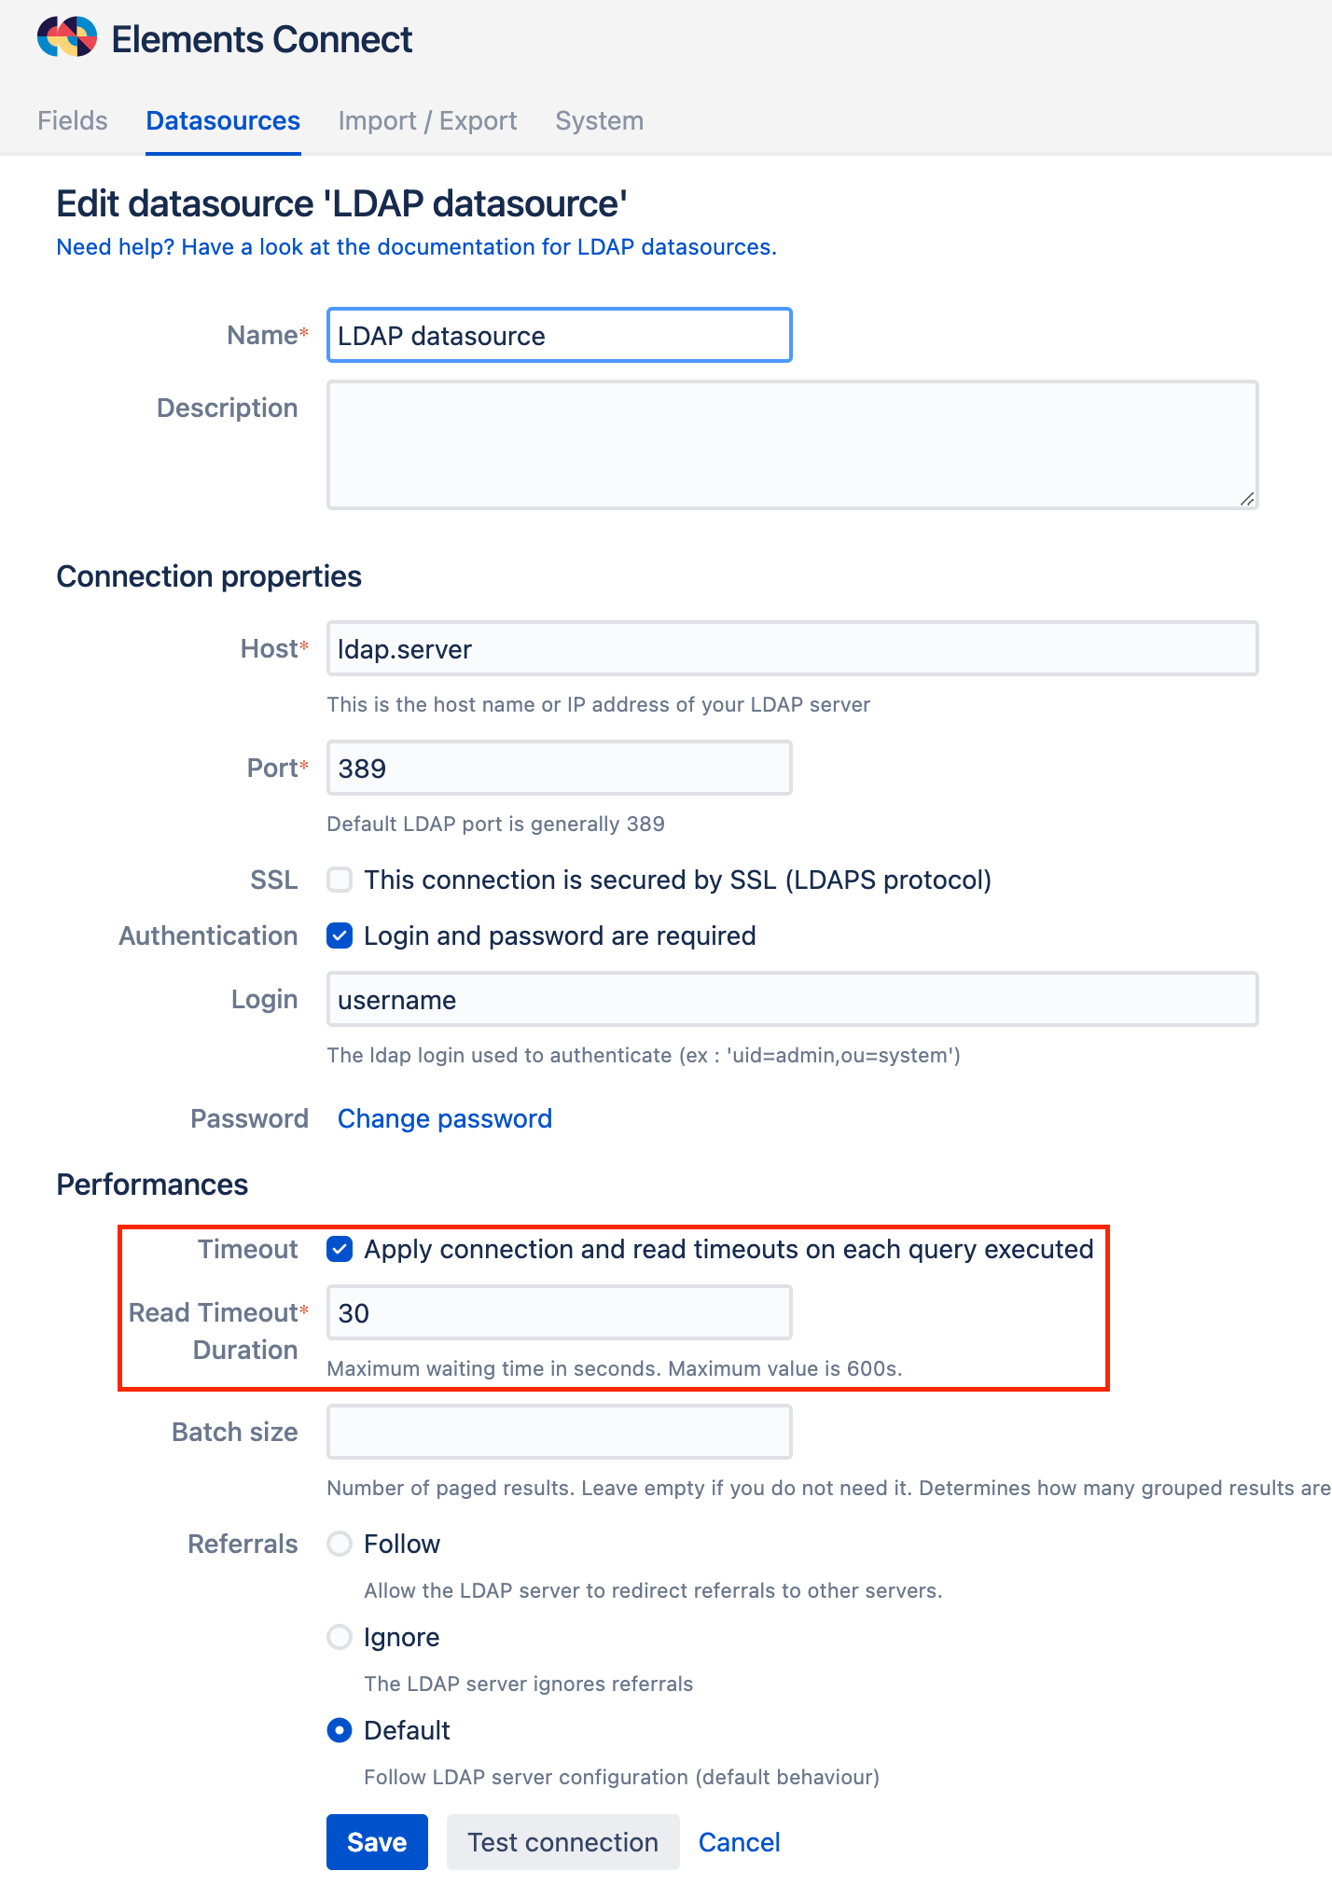
Task: Select the Follow referrals radio button
Action: click(340, 1544)
